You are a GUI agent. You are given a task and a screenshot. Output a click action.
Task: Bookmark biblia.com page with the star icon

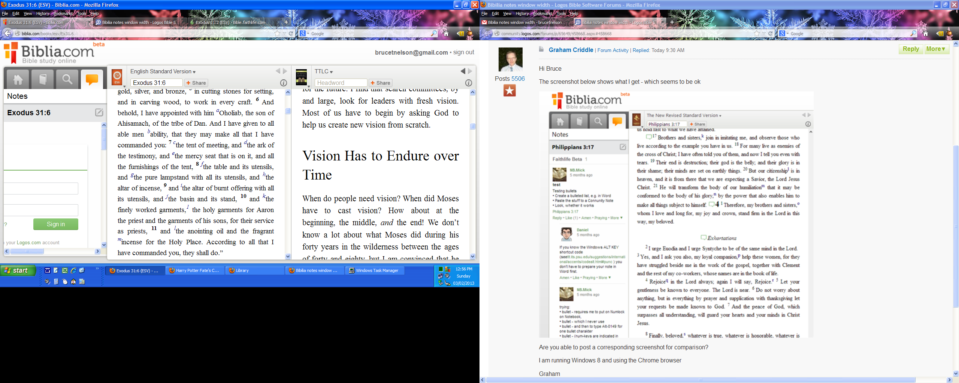click(x=277, y=34)
